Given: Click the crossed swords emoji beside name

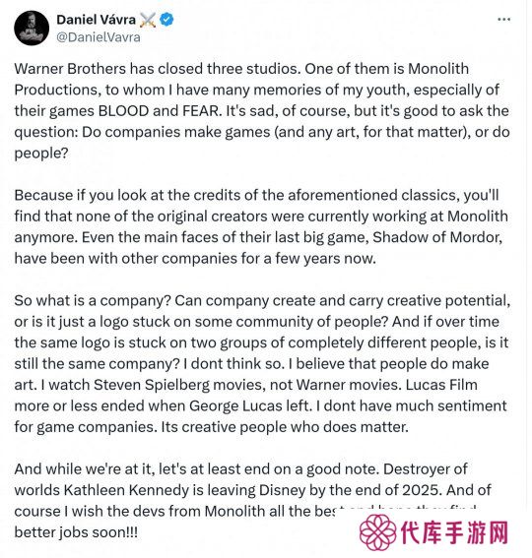Looking at the screenshot, I should [148, 20].
